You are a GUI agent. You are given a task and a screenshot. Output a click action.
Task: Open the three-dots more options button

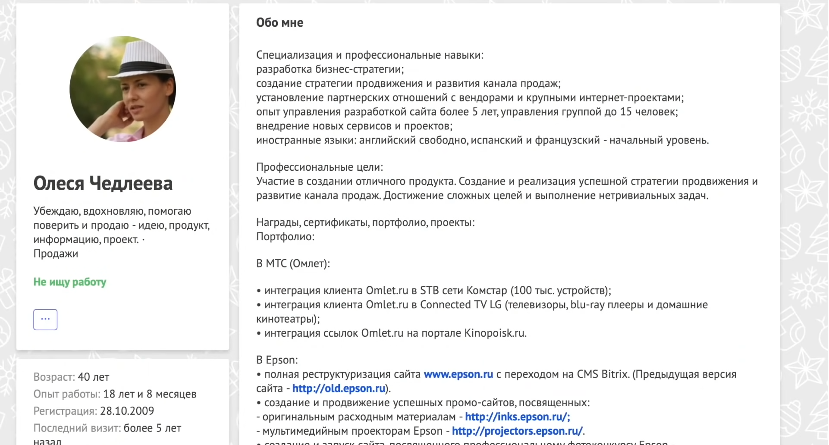[45, 320]
